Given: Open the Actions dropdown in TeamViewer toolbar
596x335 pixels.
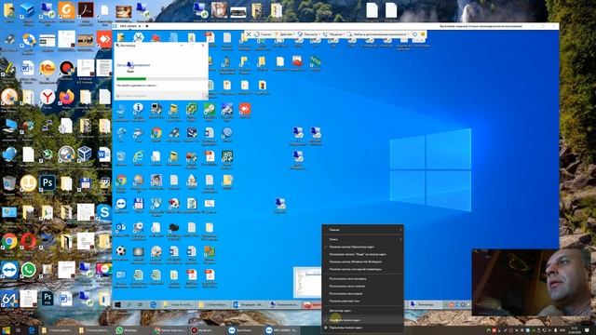Looking at the screenshot, I should (284, 34).
